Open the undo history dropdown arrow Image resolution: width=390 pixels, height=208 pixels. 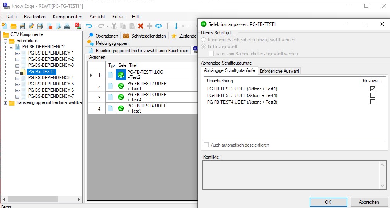click(95, 26)
